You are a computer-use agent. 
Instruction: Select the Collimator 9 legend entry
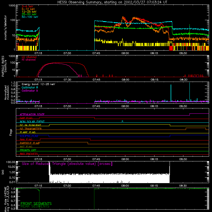30,91
